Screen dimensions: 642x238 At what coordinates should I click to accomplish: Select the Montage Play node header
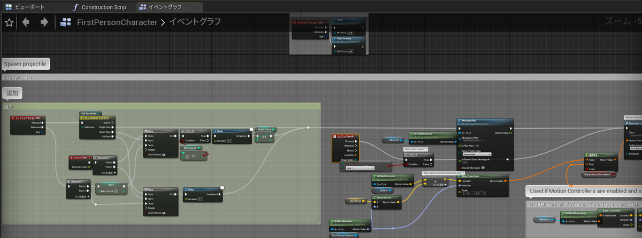485,122
